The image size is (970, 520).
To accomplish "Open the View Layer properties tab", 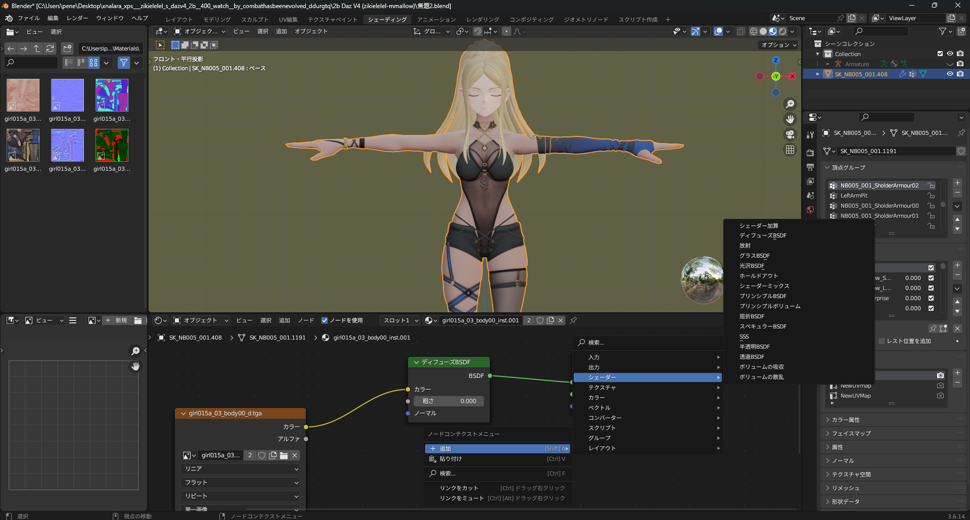I will coord(810,181).
